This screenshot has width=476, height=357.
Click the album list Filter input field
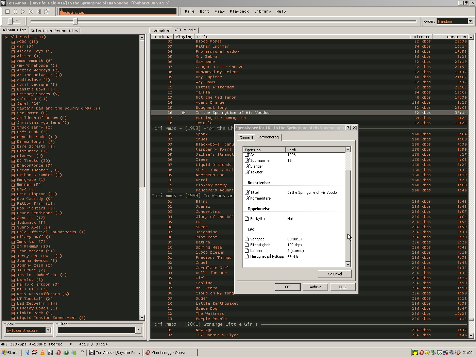click(96, 330)
